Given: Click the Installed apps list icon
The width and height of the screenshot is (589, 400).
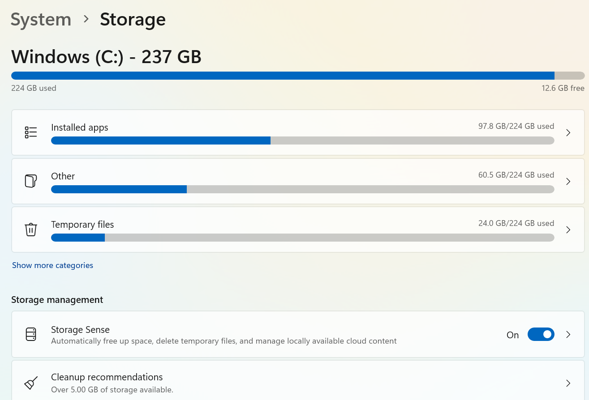Looking at the screenshot, I should (30, 132).
